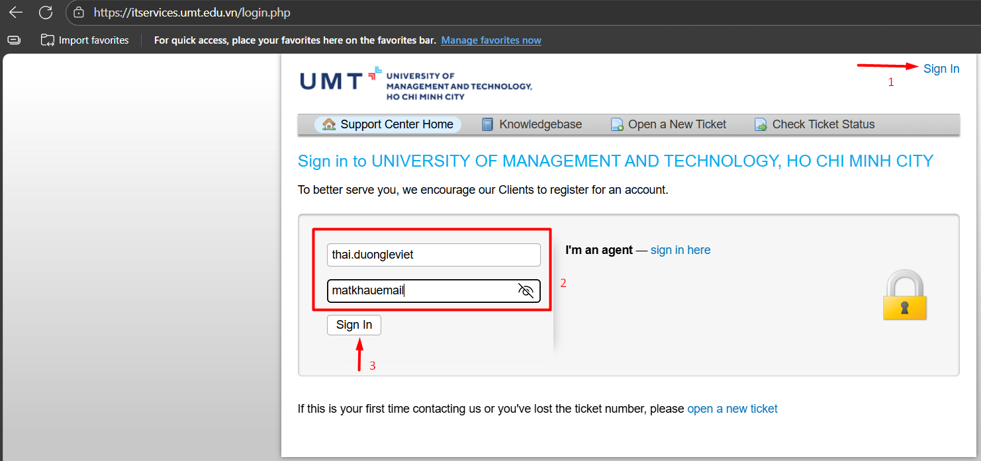Click the 'open a new ticket' link
Viewport: 981px width, 461px height.
coord(732,409)
